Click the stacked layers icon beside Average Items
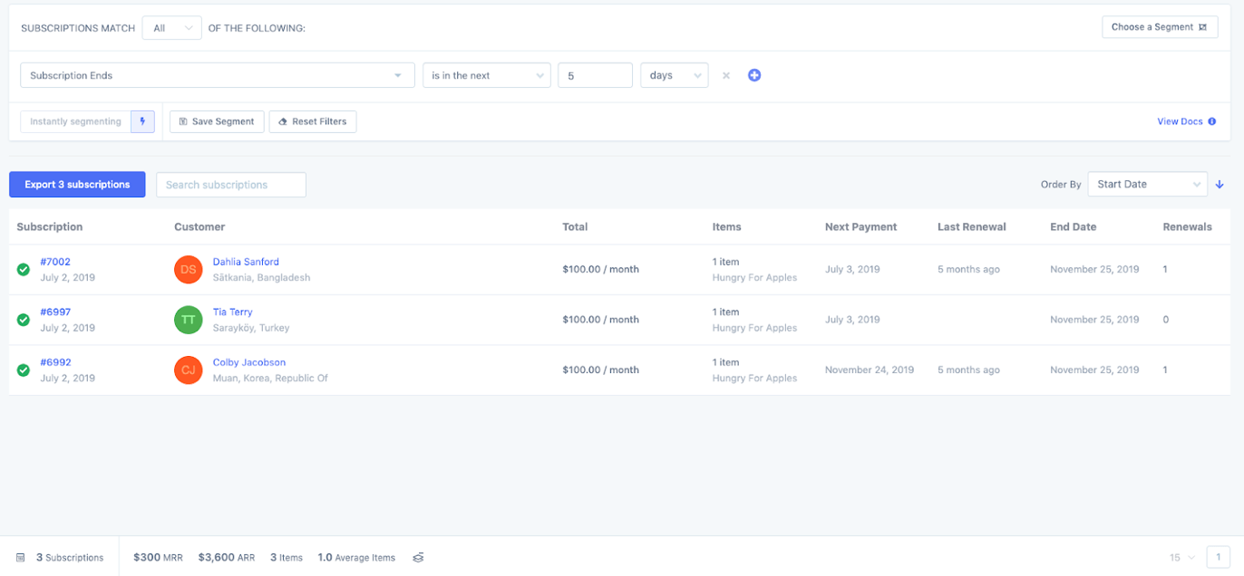1244x576 pixels. (x=418, y=557)
